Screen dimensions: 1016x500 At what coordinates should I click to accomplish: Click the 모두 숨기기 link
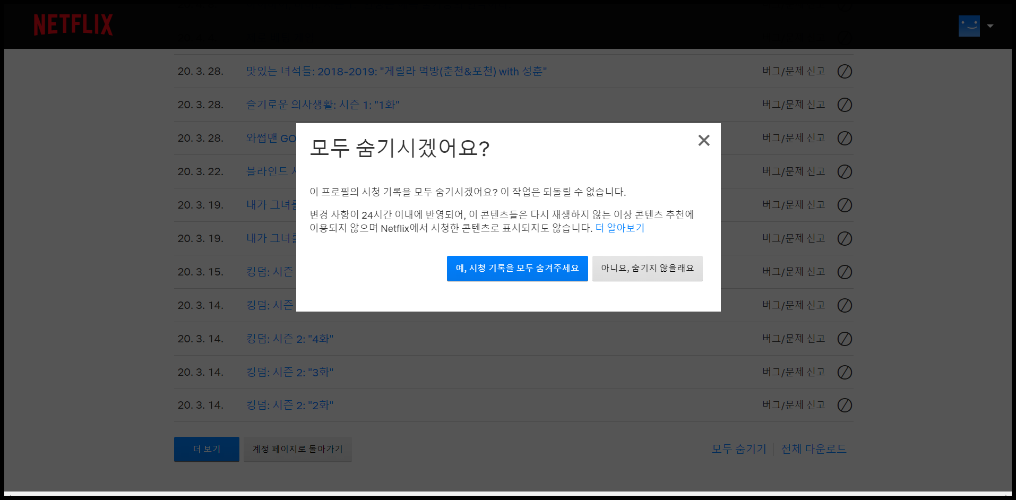point(738,449)
